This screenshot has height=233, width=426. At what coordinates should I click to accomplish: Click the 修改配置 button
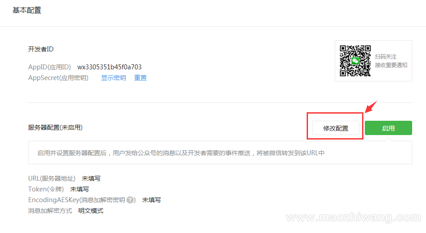[336, 128]
